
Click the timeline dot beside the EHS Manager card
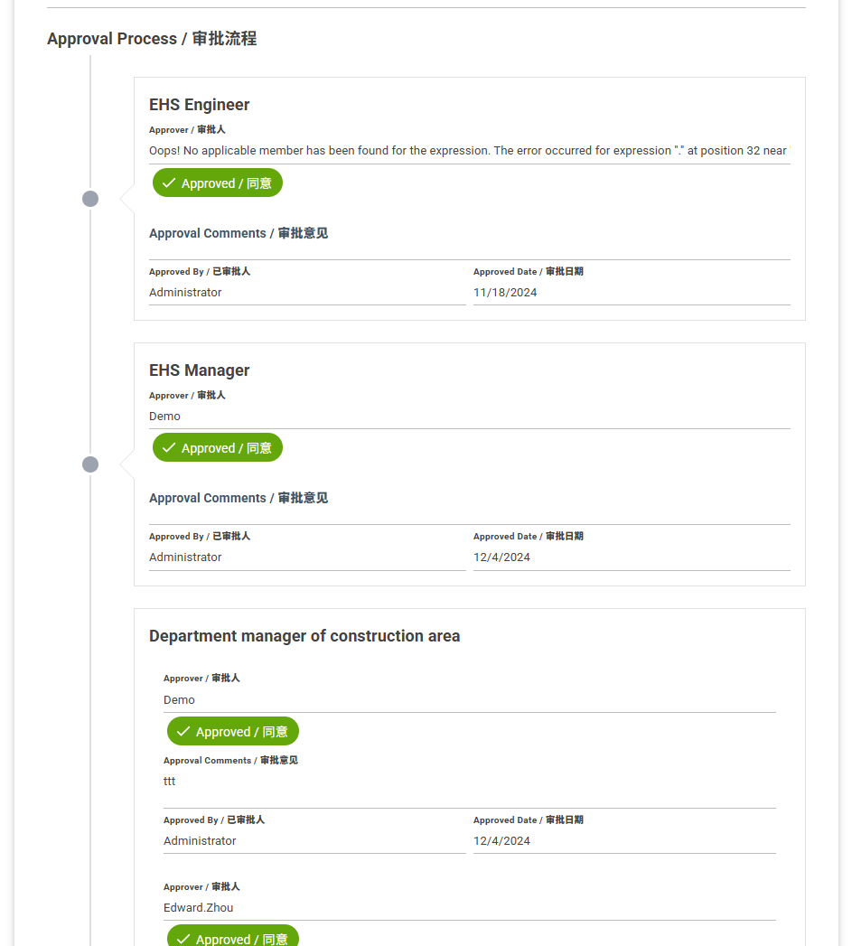click(x=90, y=464)
